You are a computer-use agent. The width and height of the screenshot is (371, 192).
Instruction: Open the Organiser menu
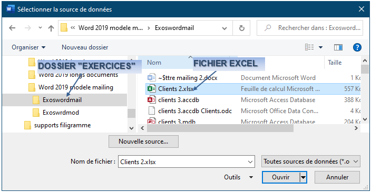[x=28, y=47]
